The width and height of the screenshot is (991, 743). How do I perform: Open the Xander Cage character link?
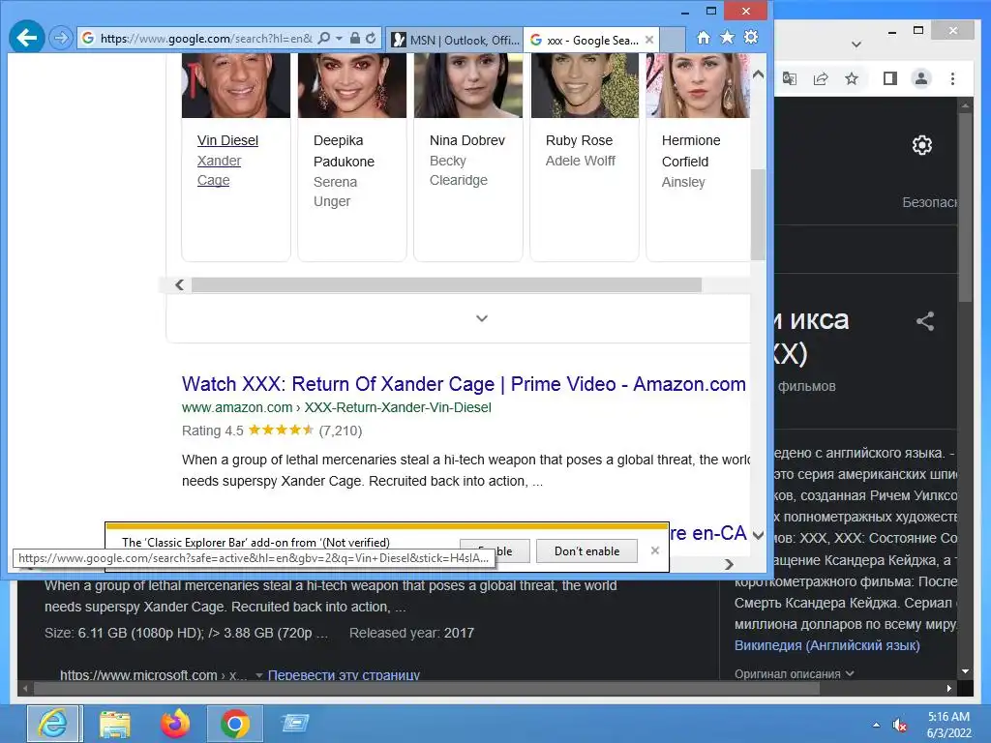[x=219, y=170]
